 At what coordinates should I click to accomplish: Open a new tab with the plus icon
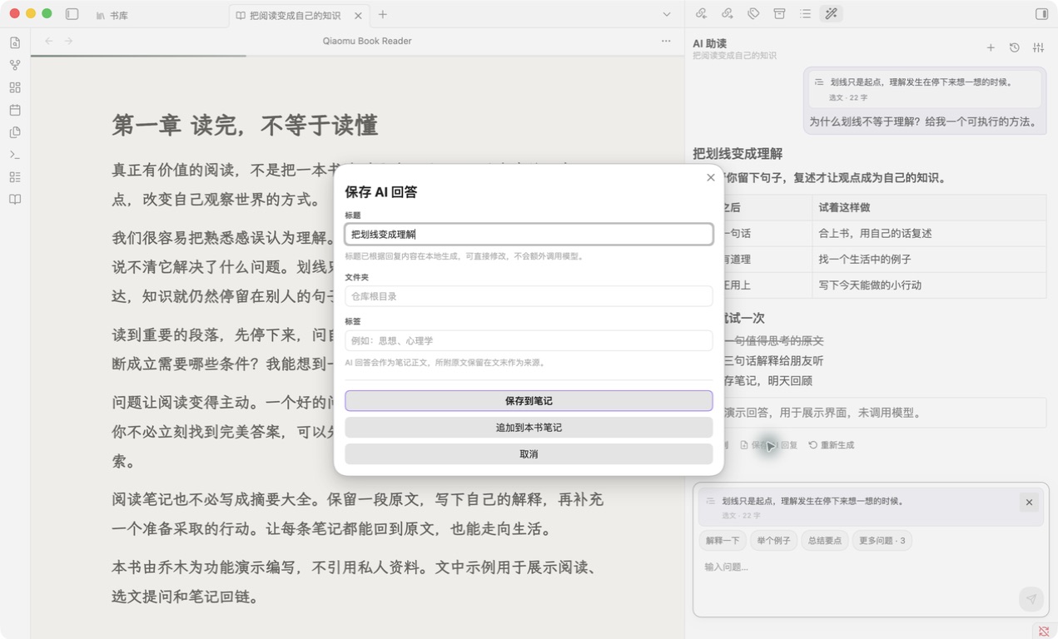tap(382, 14)
